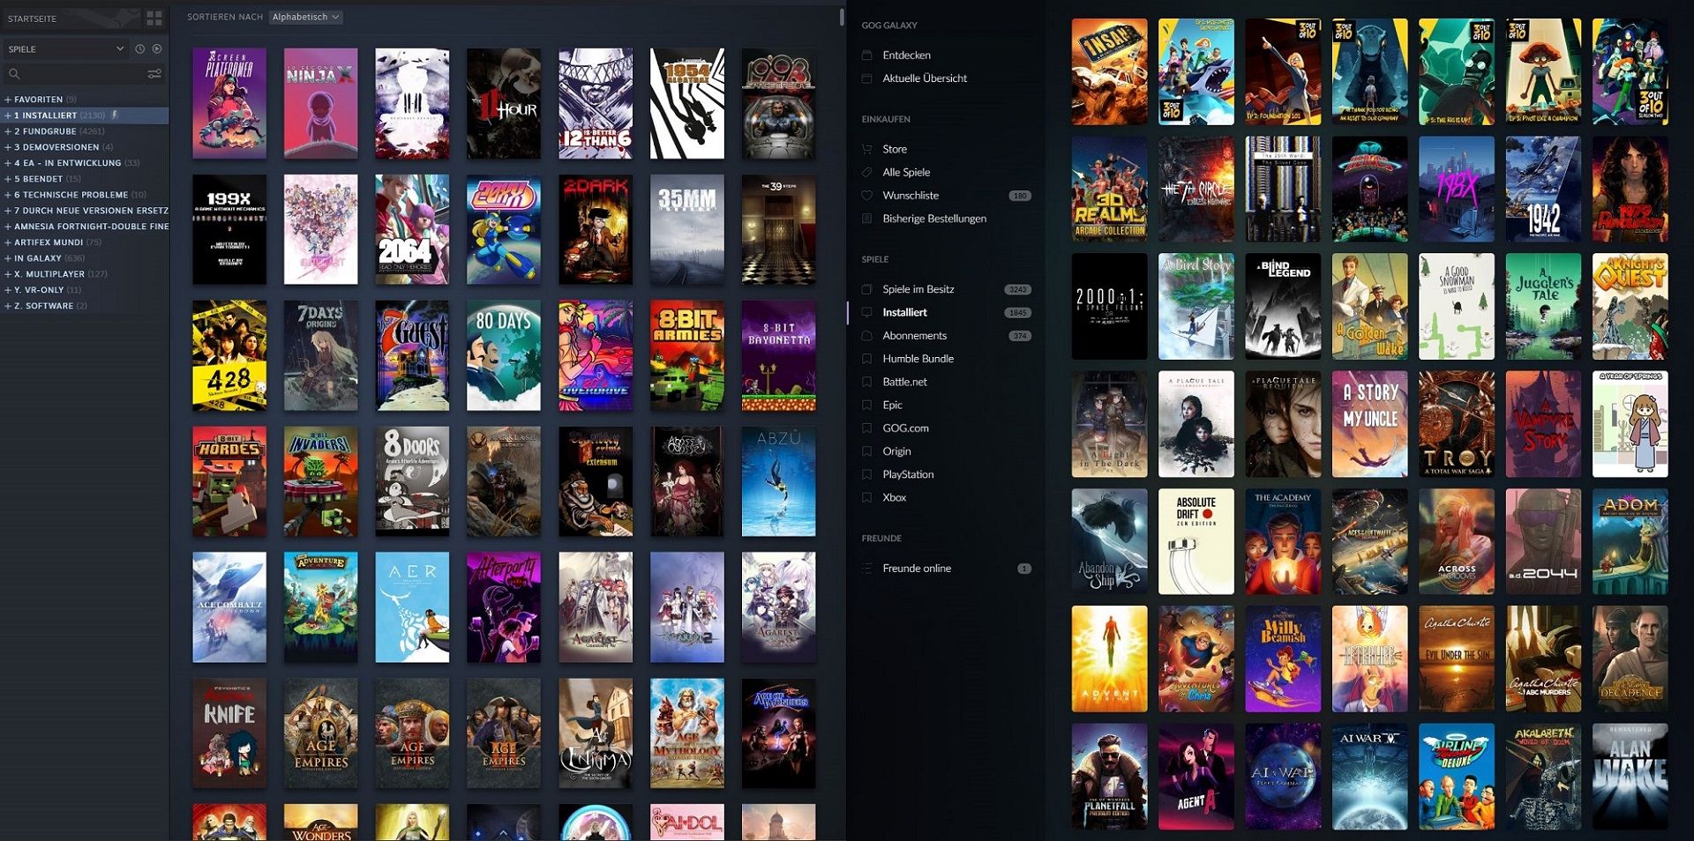Viewport: 1694px width, 841px height.
Task: Open the Alphabetisch sort dropdown
Action: pos(305,17)
